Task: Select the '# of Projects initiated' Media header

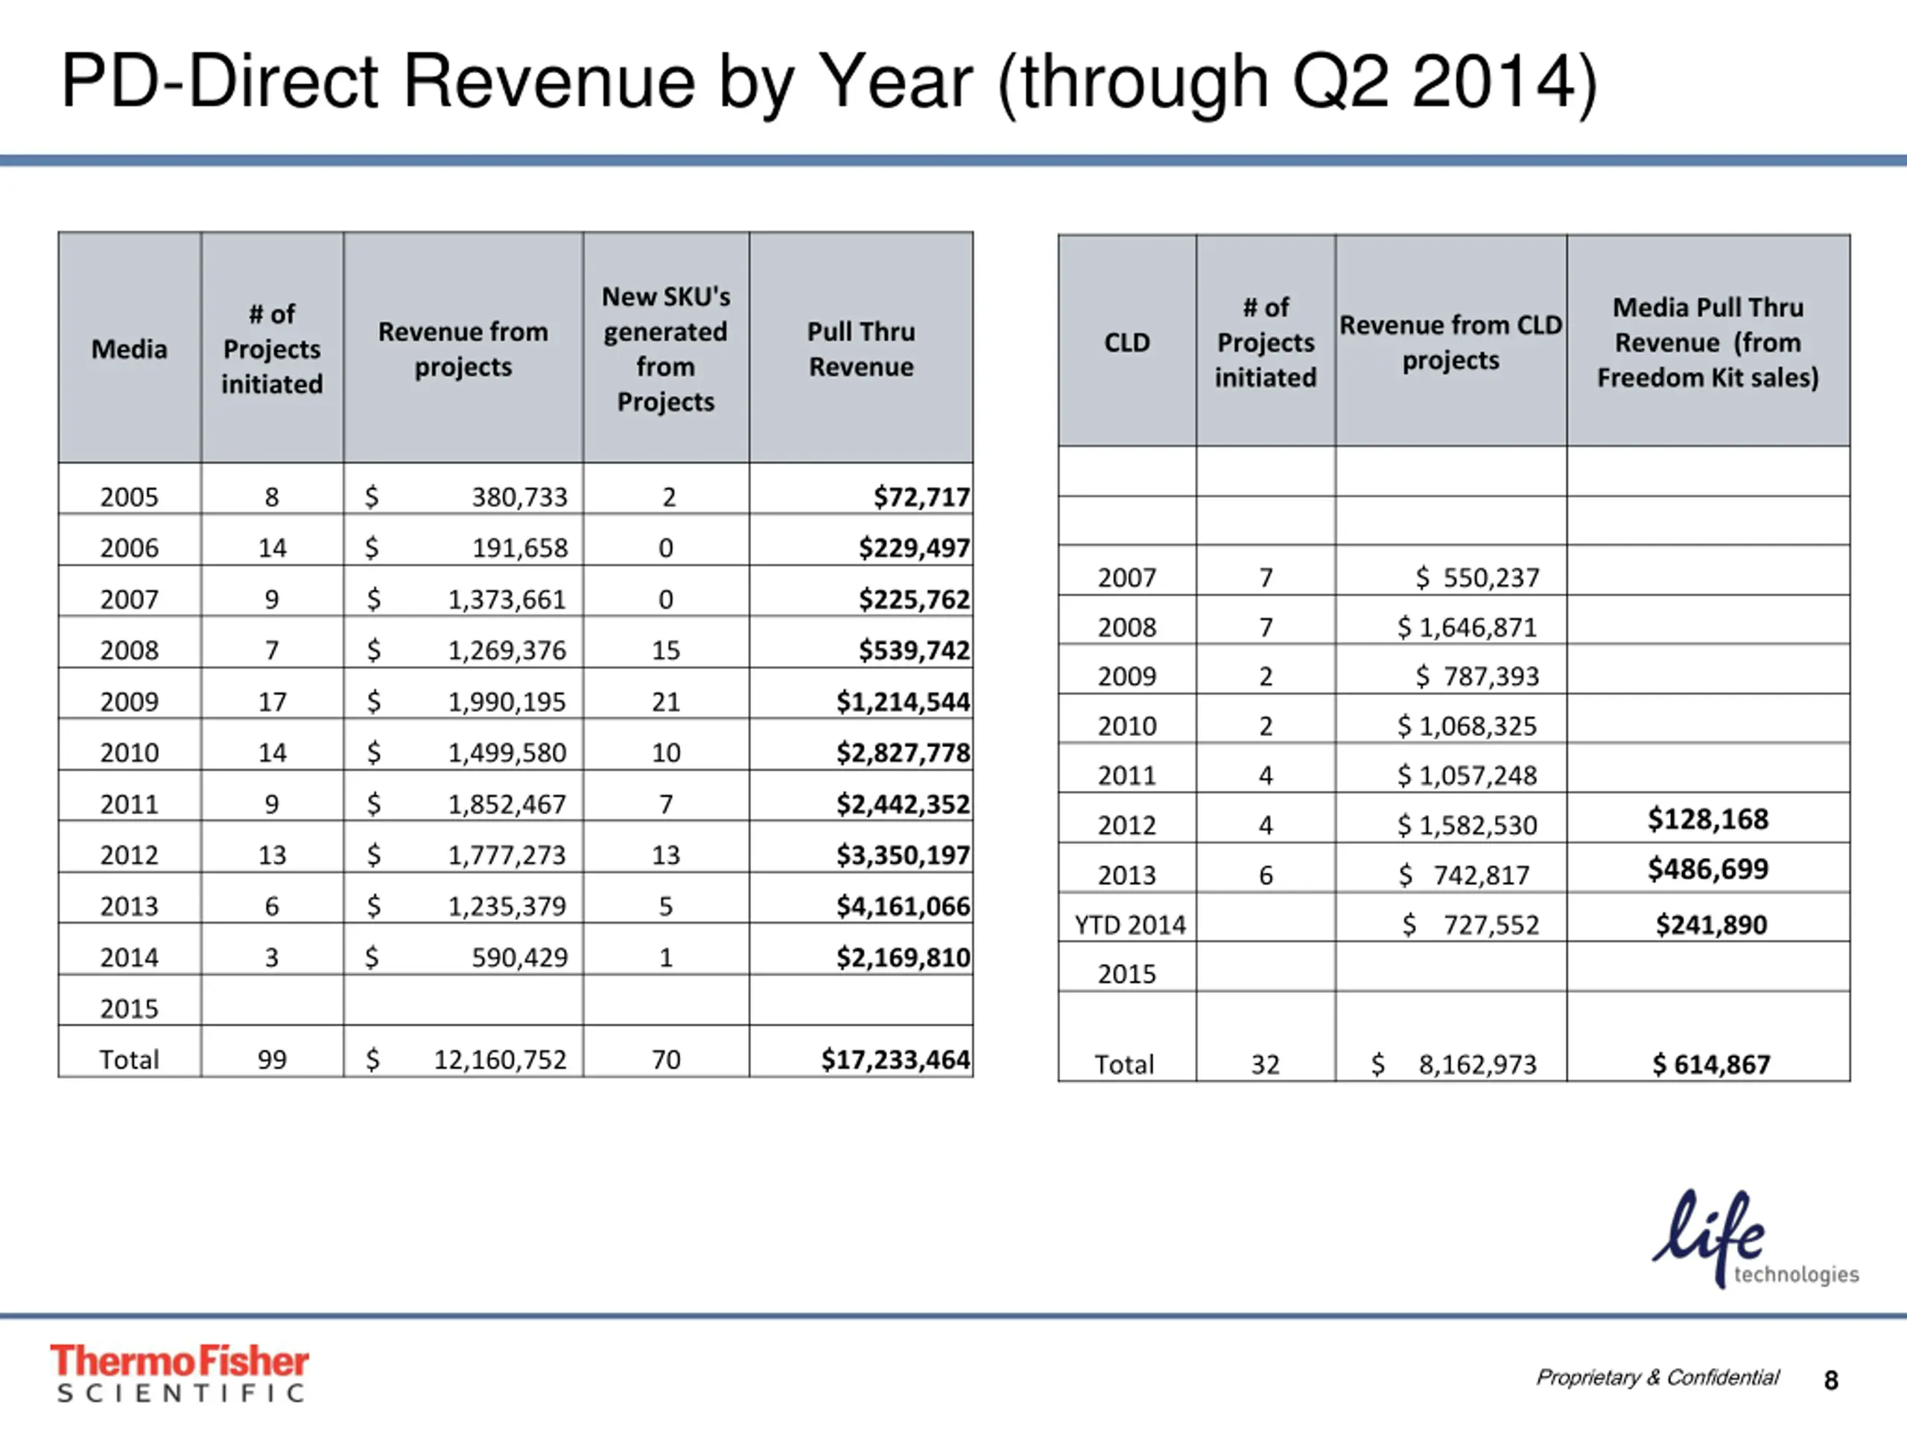Action: [x=273, y=349]
